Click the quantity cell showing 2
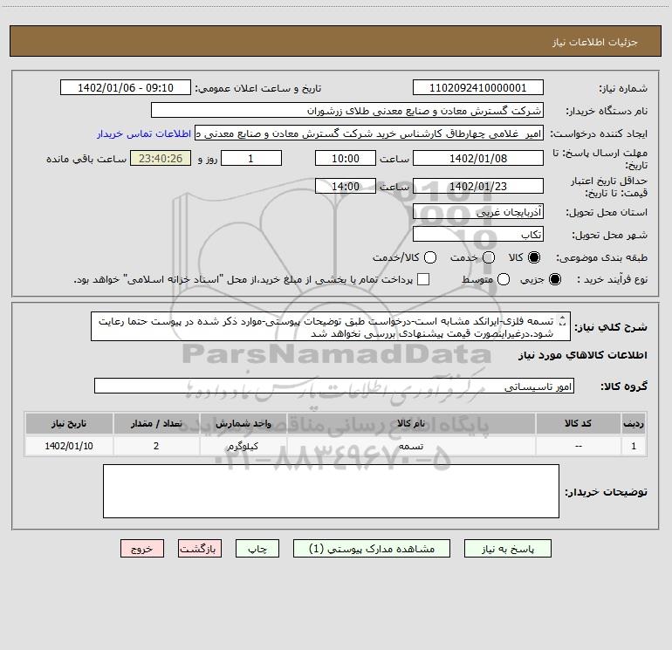The width and height of the screenshot is (672, 650). point(156,446)
